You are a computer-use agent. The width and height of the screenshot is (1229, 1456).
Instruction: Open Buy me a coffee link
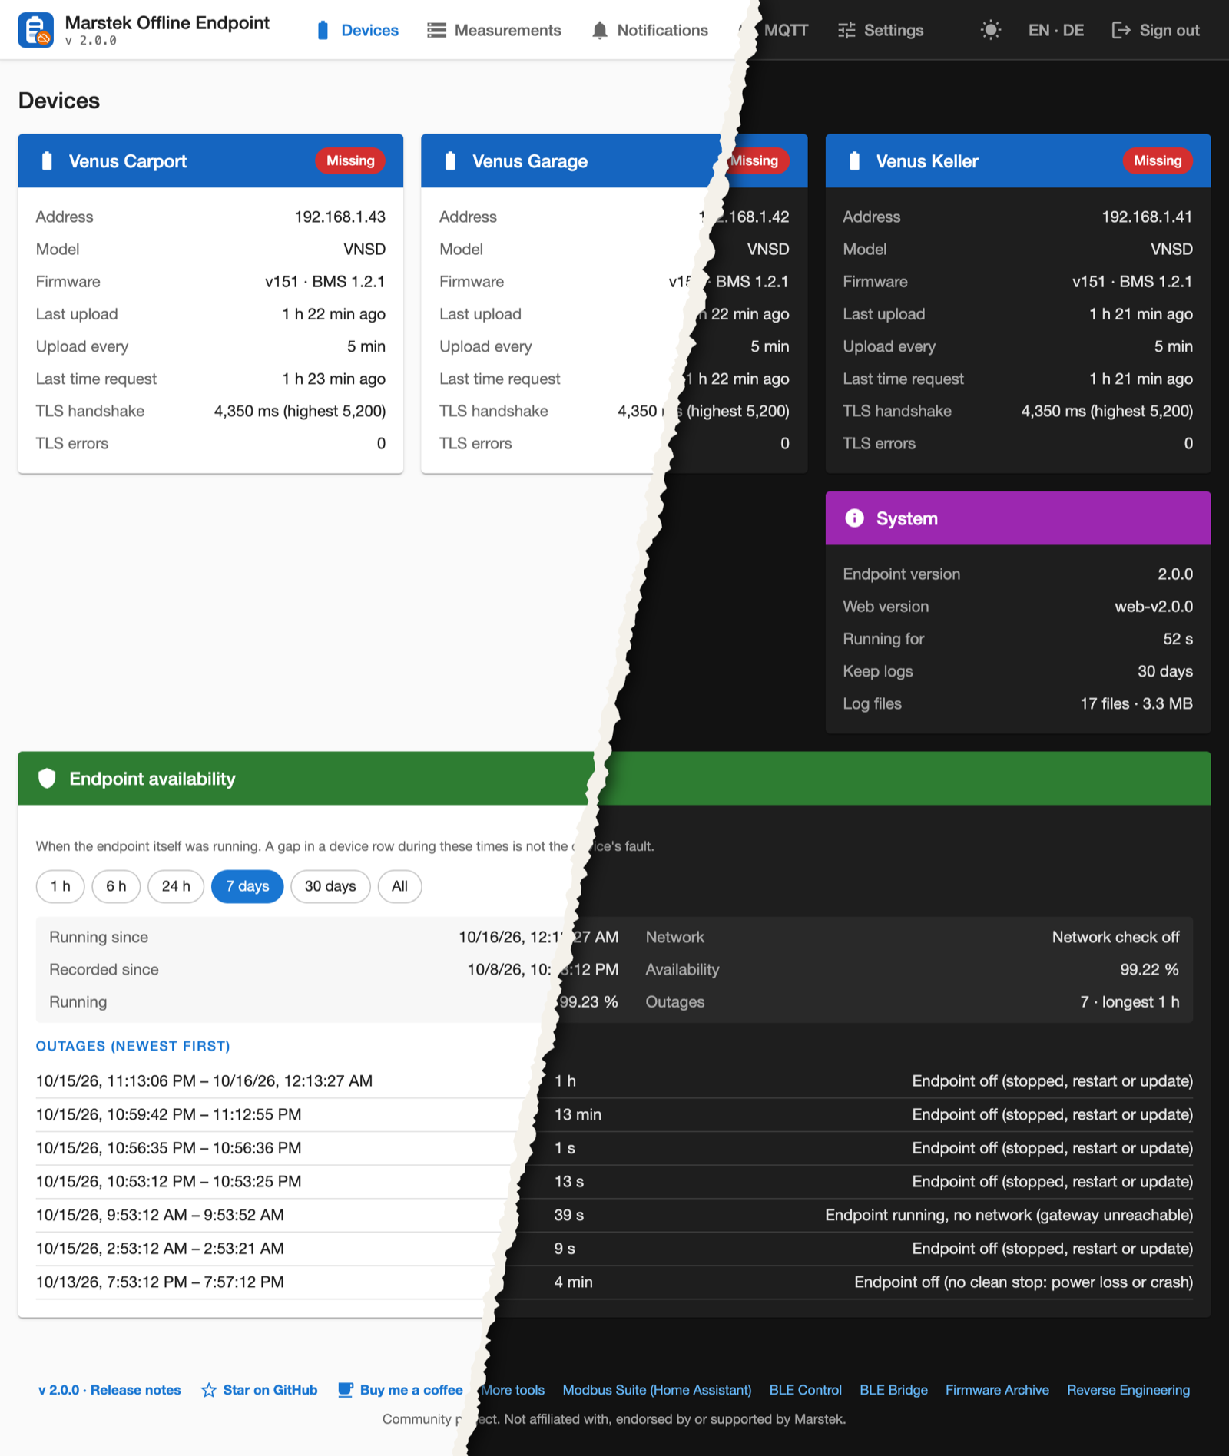[400, 1390]
